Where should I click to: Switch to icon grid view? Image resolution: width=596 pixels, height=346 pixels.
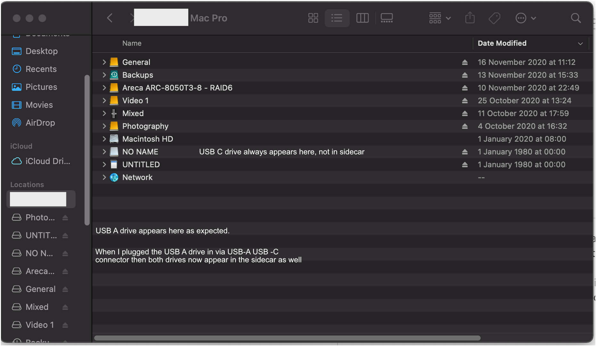click(x=313, y=18)
